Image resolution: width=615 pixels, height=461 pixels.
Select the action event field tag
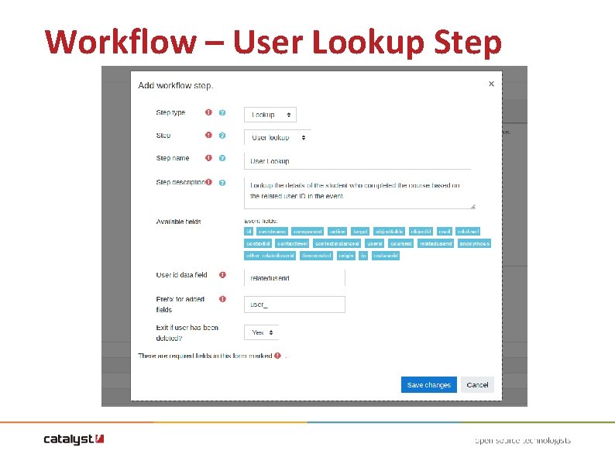coord(337,232)
